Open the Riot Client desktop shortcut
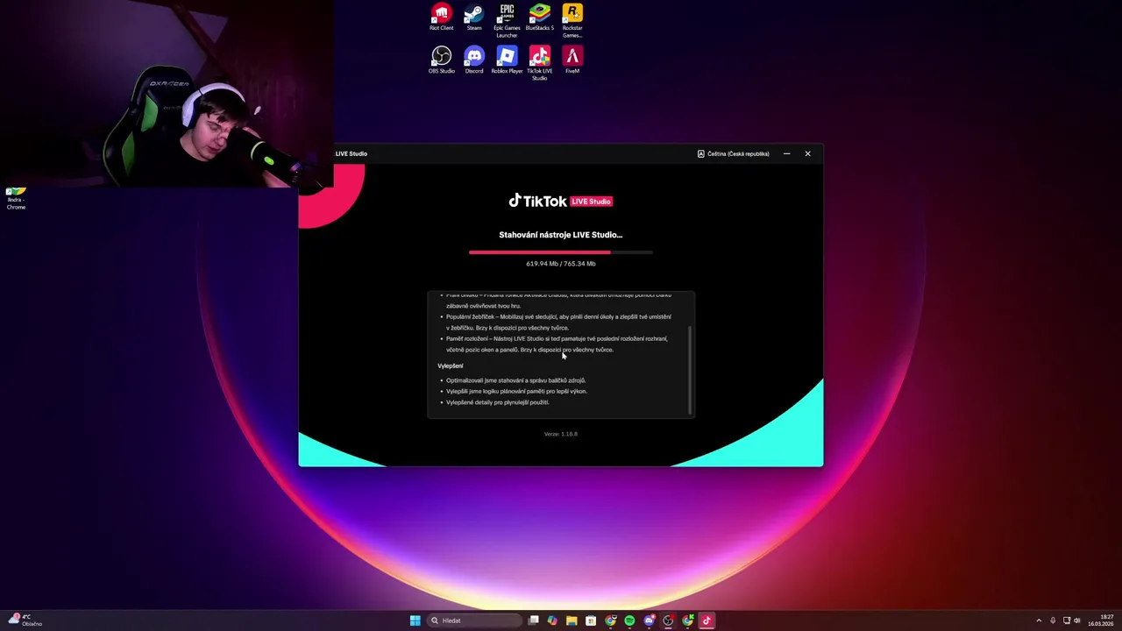 (441, 18)
